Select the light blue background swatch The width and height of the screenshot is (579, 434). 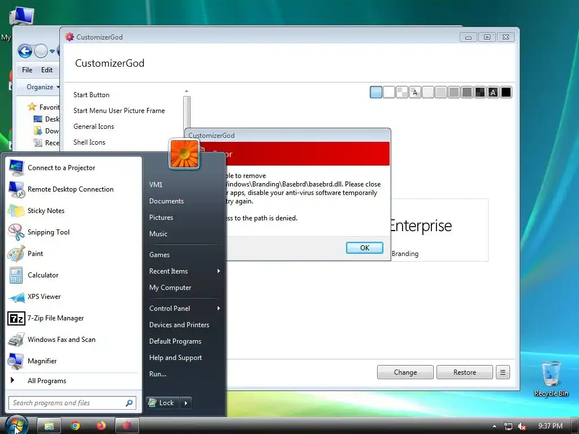click(376, 92)
